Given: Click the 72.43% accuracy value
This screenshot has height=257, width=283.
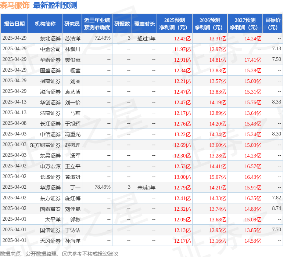Looking at the screenshot, I should (x=102, y=38).
